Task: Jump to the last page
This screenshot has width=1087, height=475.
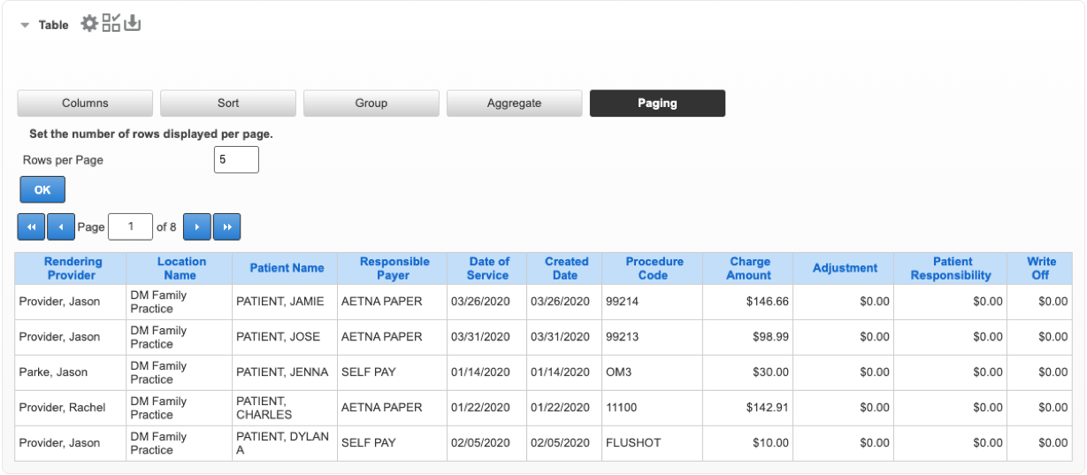Action: (226, 227)
